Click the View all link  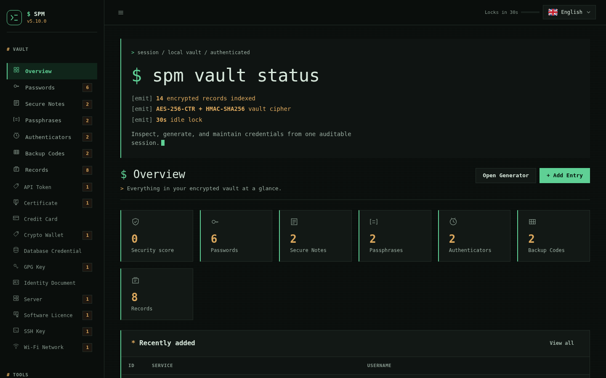[x=562, y=343]
